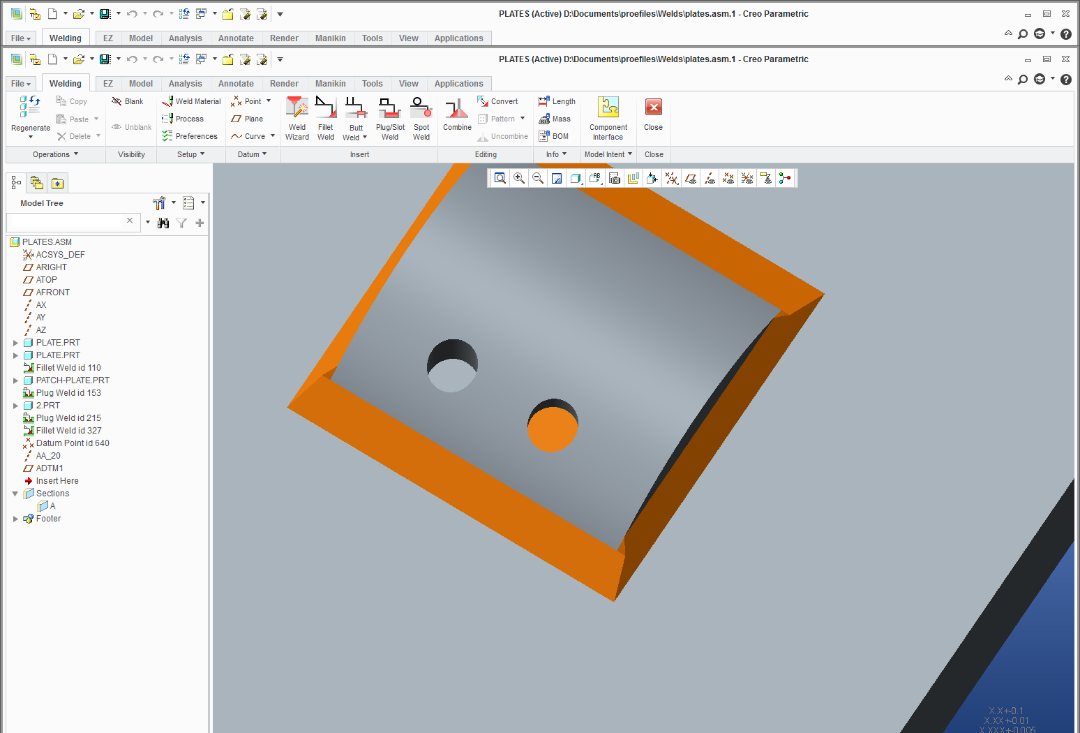Toggle datum point display in the graphics toolbar
Viewport: 1080px width, 733px height.
click(728, 178)
